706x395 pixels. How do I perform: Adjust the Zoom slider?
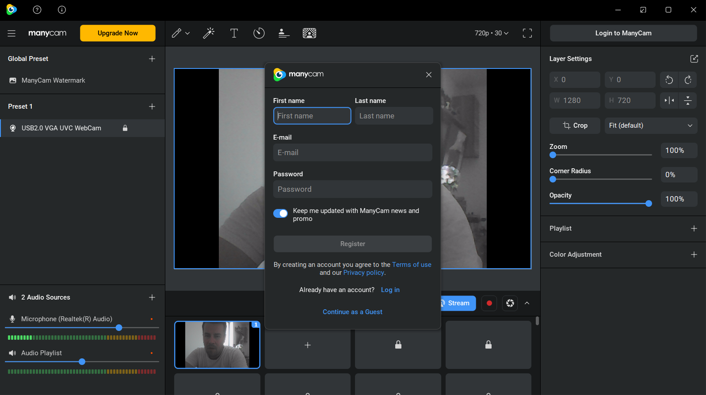coord(601,155)
